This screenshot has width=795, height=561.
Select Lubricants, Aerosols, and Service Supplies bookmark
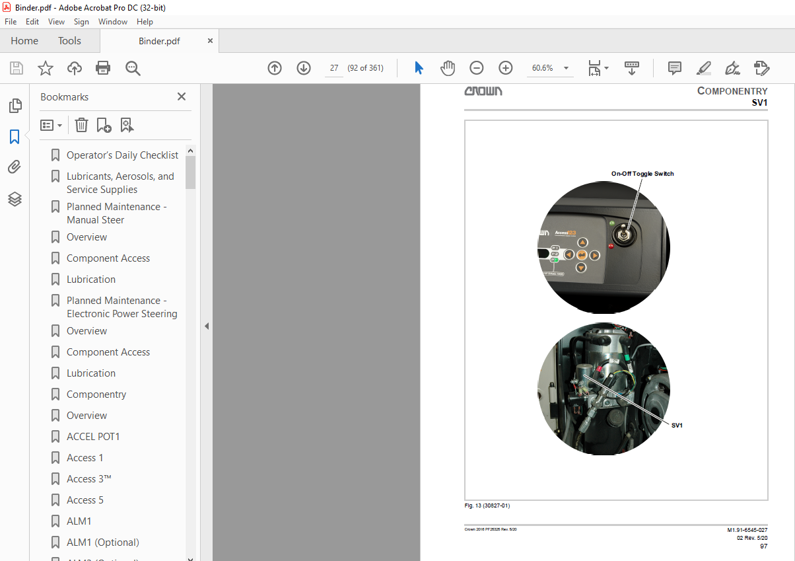pos(120,183)
